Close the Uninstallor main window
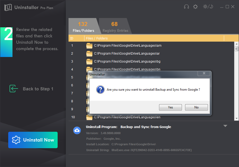The width and height of the screenshot is (239, 167). [233, 7]
